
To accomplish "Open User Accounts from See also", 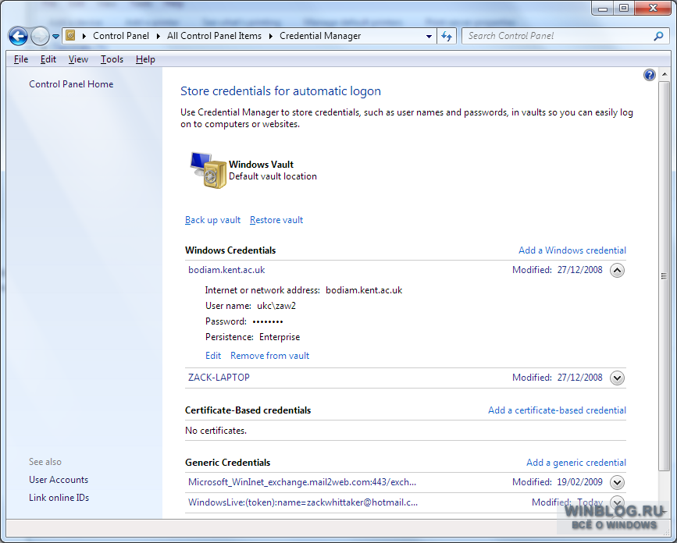I will point(59,480).
